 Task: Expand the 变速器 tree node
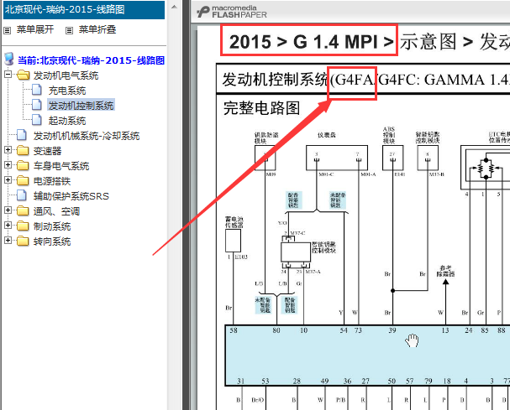[8, 149]
